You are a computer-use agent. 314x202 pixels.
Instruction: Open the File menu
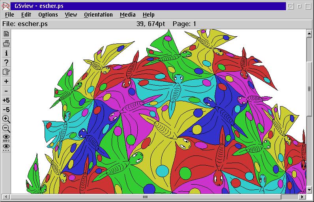pos(9,15)
